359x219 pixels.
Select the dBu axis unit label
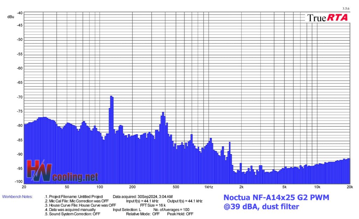tap(11, 16)
